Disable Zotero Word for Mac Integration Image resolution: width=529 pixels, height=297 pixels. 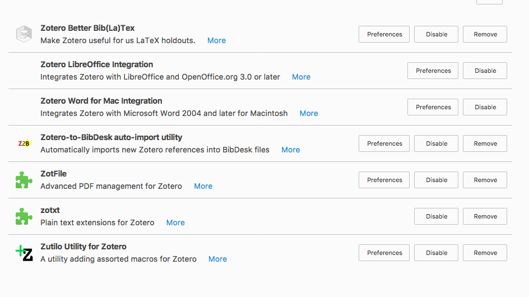coord(485,107)
